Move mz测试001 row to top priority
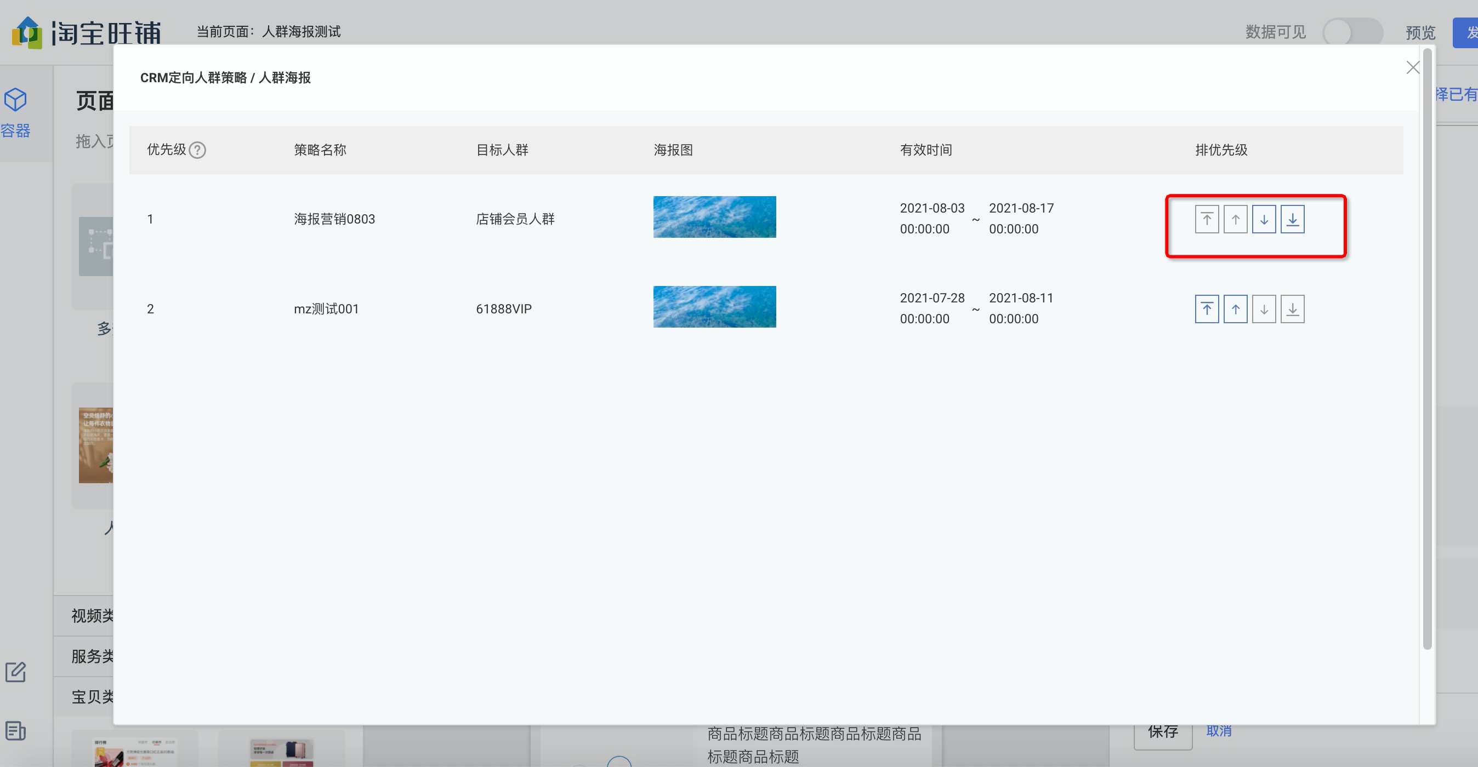 click(1207, 309)
